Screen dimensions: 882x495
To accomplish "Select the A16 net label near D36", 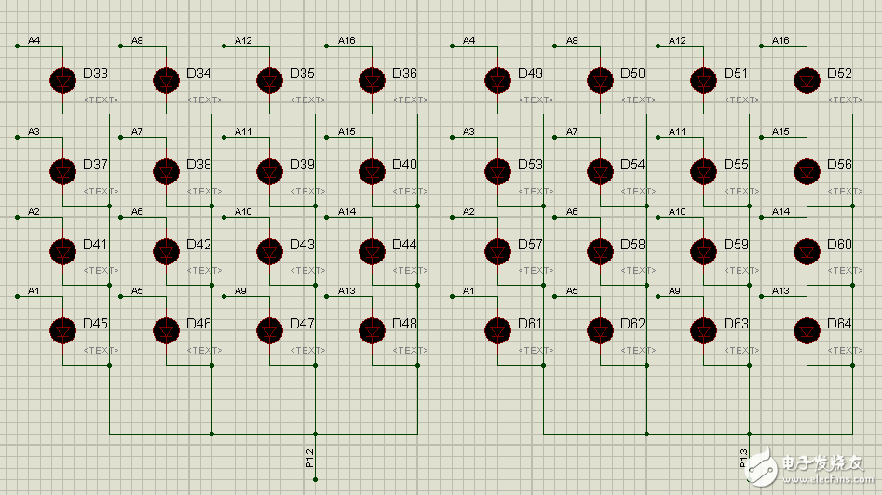I will [x=346, y=41].
